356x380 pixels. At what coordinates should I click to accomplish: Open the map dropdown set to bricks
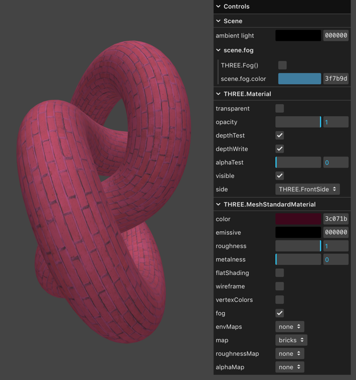tap(291, 340)
